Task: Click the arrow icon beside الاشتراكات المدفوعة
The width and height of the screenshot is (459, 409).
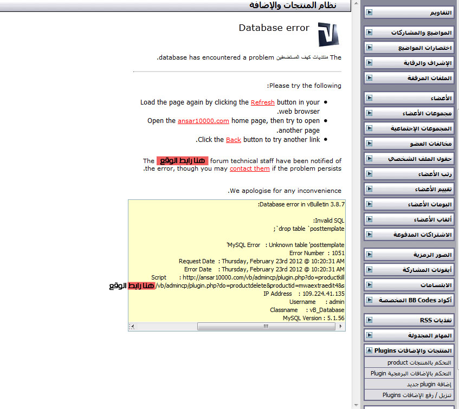Action: 369,235
